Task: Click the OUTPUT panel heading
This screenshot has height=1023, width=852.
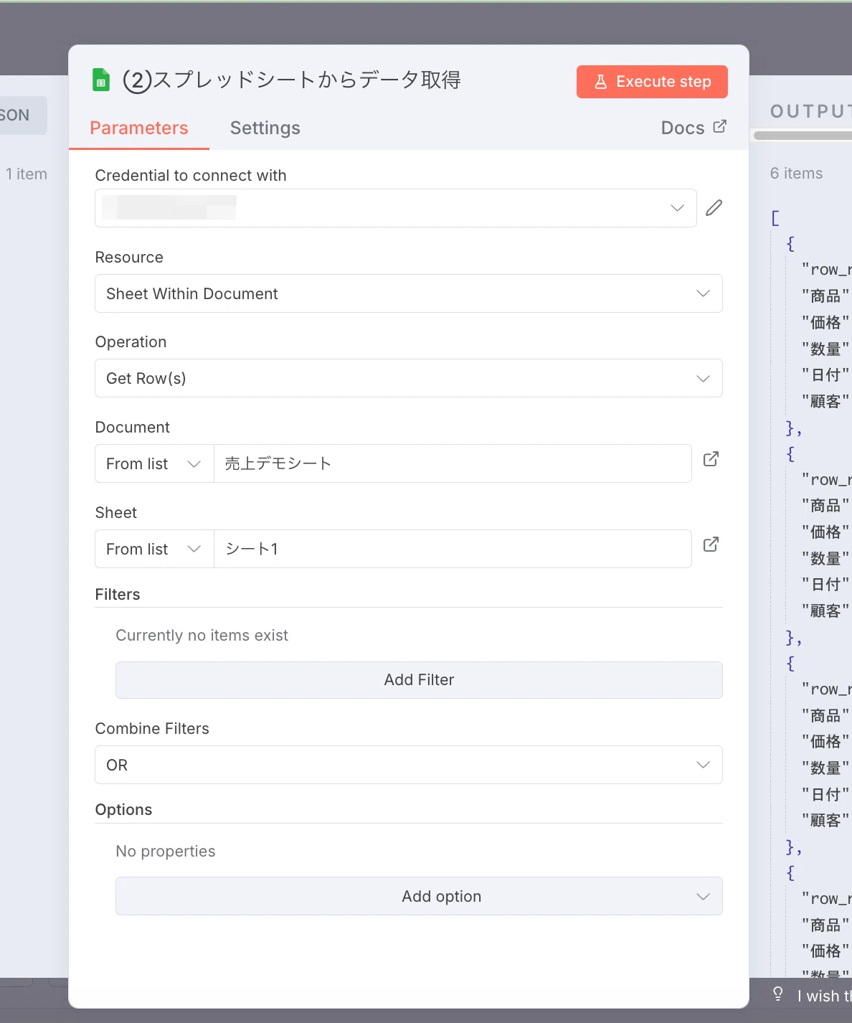Action: coord(810,111)
